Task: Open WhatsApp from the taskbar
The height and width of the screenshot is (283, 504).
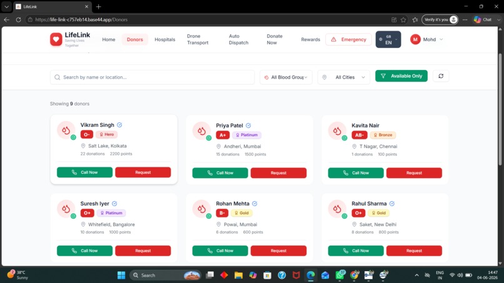Action: 340,276
